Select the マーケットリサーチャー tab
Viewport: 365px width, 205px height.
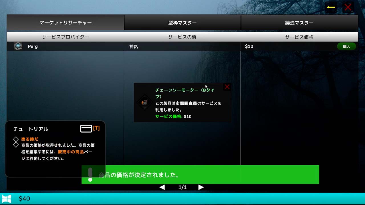pyautogui.click(x=66, y=23)
